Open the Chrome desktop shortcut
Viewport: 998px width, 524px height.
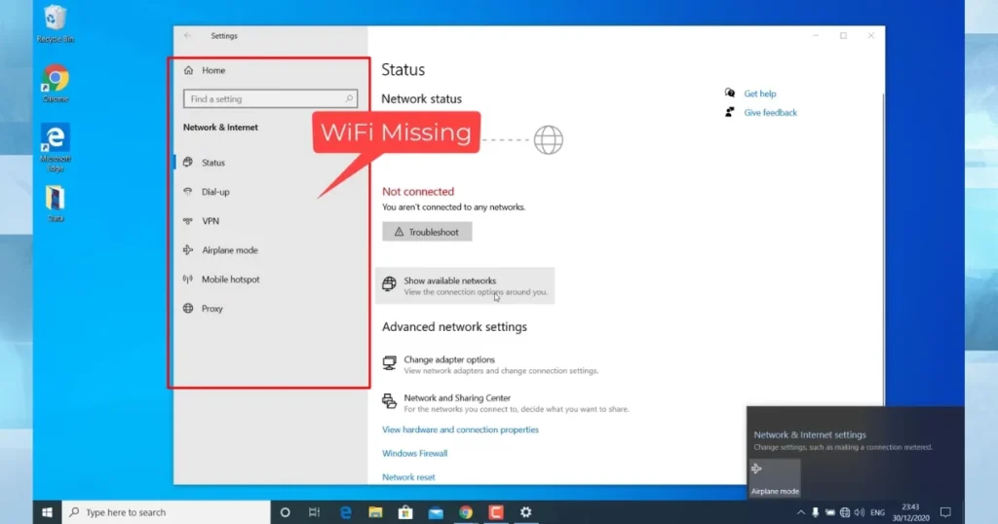tap(56, 84)
